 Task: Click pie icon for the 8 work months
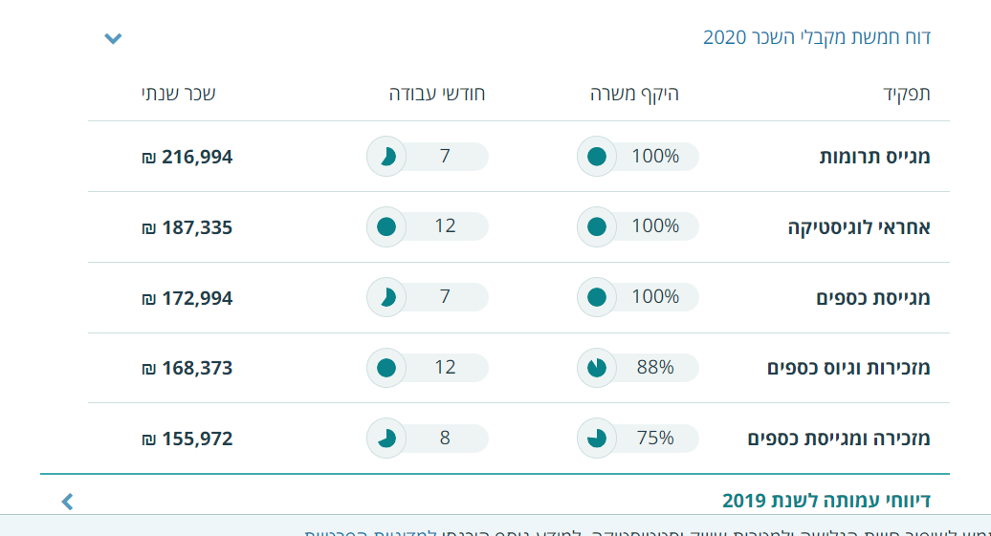pyautogui.click(x=386, y=439)
